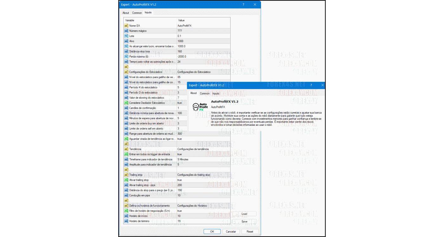Click the icon beside Perda máxima ($)

point(126,57)
